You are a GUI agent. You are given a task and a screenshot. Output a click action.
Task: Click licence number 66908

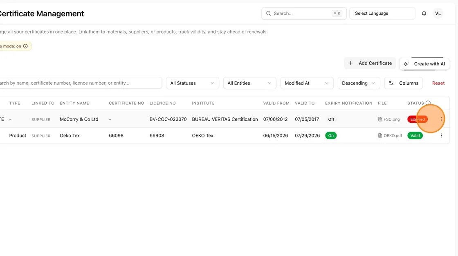pyautogui.click(x=157, y=136)
